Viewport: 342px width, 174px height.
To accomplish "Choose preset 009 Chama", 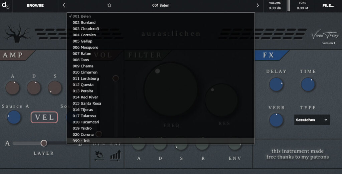I will coord(161,66).
